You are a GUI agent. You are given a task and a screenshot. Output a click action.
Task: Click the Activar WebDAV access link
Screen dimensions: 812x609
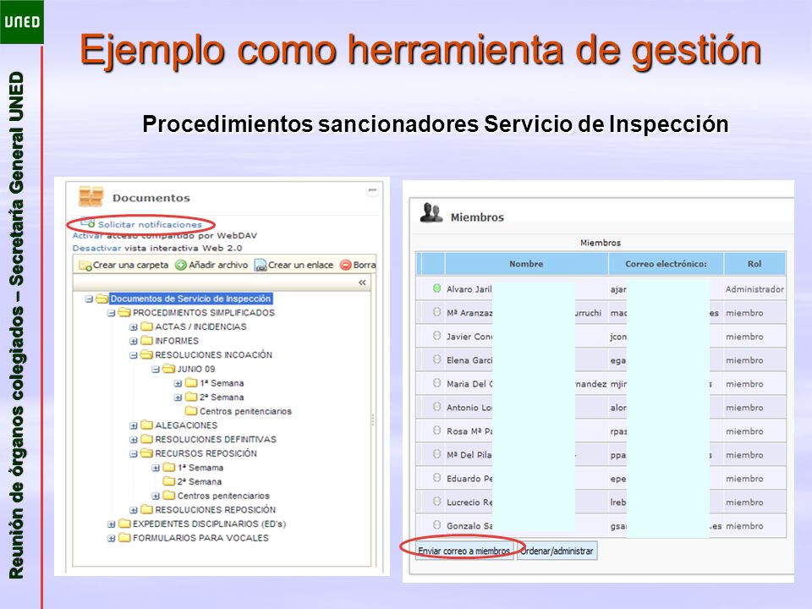(89, 236)
